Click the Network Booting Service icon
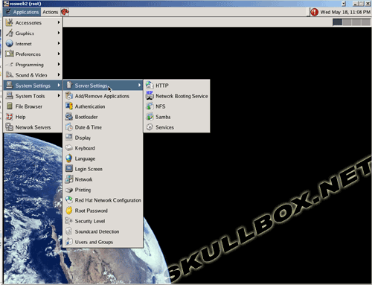Screen dimensions: 372x285 click(150, 95)
